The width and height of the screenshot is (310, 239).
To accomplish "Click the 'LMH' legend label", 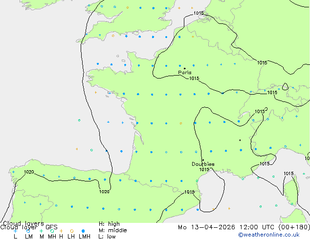I will click(x=85, y=237).
